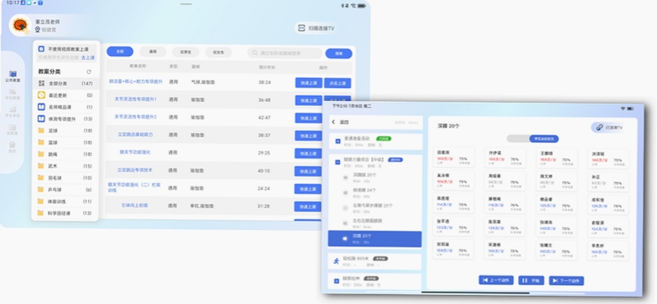Click the pause 开始 button
Viewport: 657px width, 304px height.
tap(531, 280)
